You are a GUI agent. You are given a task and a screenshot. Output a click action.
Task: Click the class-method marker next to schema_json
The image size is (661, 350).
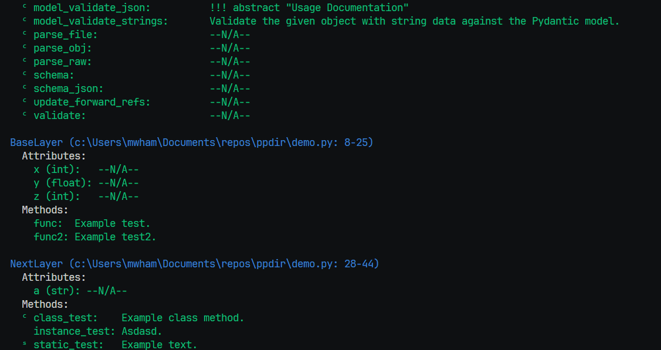click(x=25, y=88)
